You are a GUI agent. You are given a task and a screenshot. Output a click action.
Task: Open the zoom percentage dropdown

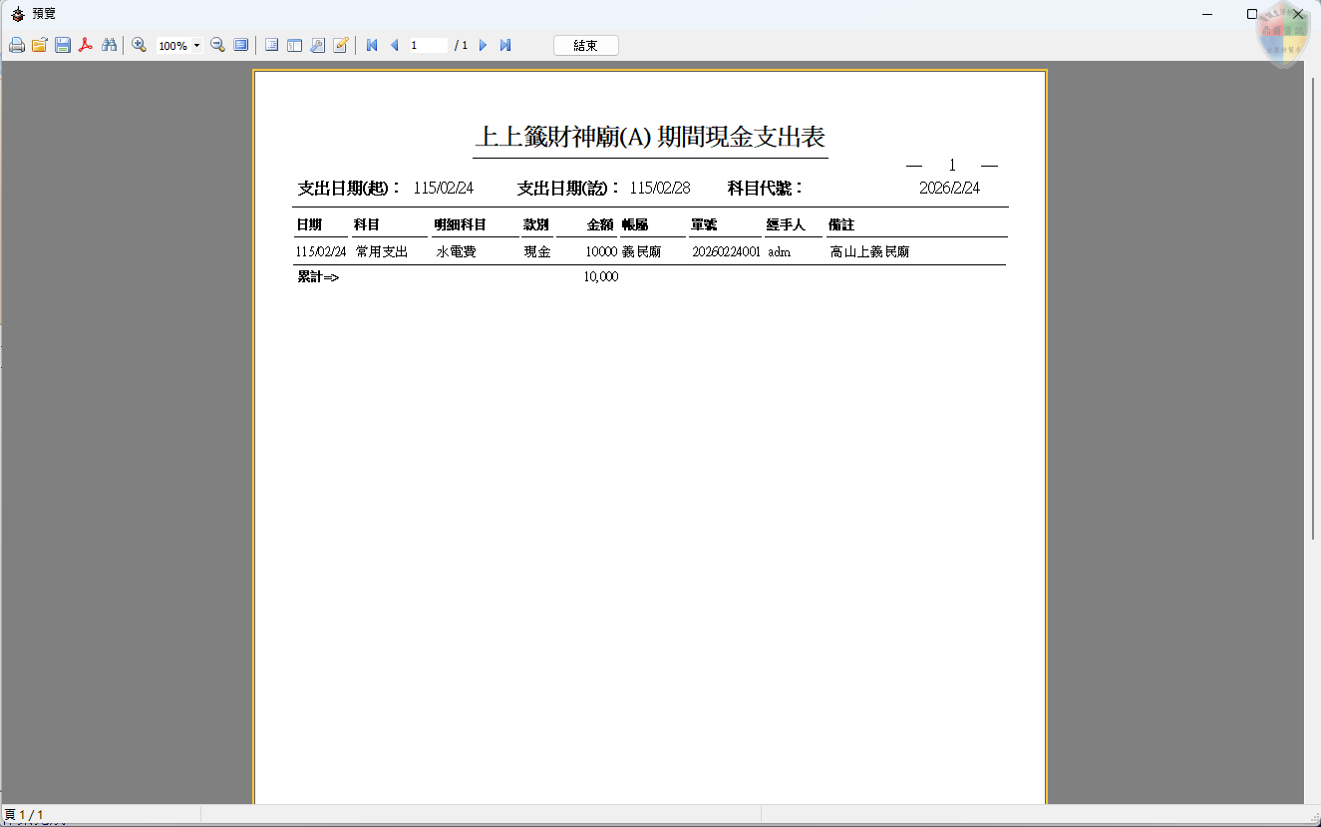coord(196,45)
